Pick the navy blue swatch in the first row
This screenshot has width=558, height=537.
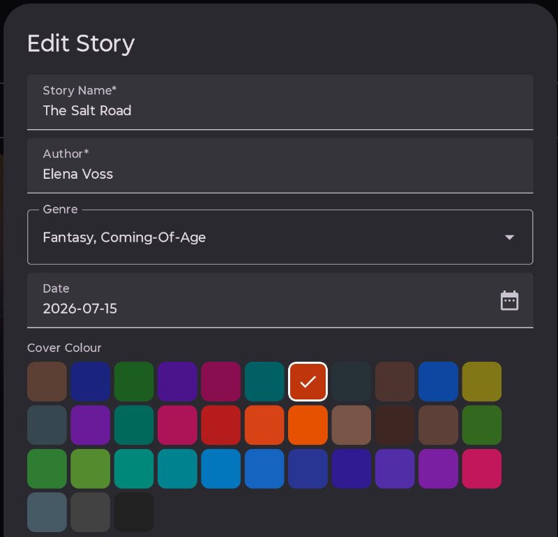click(x=91, y=382)
